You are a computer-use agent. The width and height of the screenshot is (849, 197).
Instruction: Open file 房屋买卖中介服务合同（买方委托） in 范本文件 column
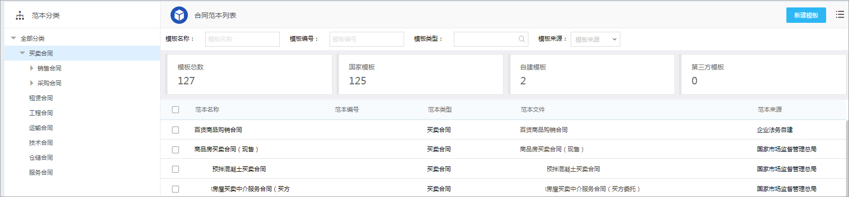[593, 189]
